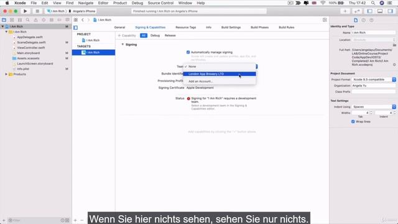Viewport: 398px width, 224px height.
Task: Open Main.storyboard file
Action: point(28,53)
